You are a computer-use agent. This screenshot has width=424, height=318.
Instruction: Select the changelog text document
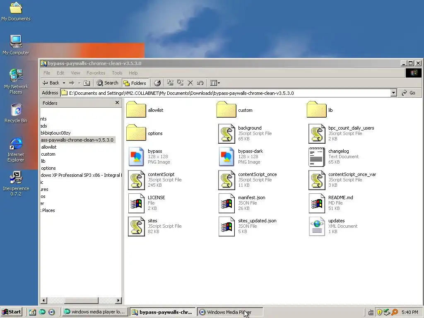coord(317,157)
